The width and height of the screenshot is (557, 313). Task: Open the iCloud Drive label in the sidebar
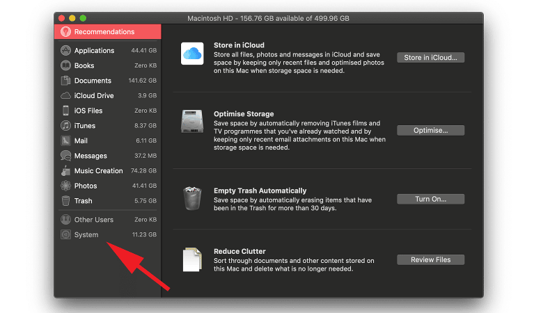pyautogui.click(x=94, y=95)
